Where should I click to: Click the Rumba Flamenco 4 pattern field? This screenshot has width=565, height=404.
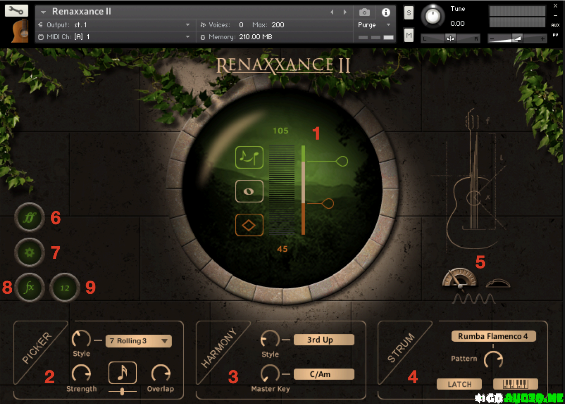click(x=493, y=336)
